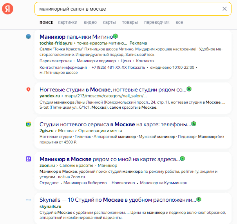Click the red map pin favicon for yandex.ru
The height and width of the screenshot is (224, 237).
click(28, 90)
